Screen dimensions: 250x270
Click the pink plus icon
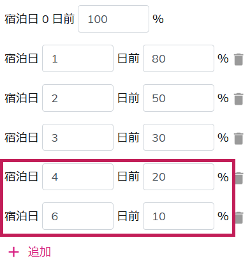tap(14, 252)
